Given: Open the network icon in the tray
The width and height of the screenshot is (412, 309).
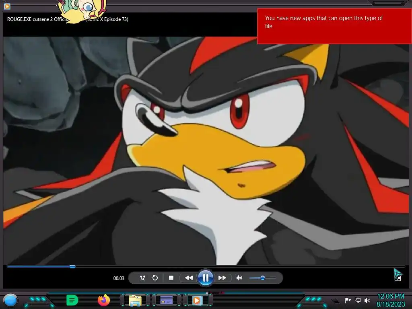Looking at the screenshot, I should pyautogui.click(x=358, y=300).
